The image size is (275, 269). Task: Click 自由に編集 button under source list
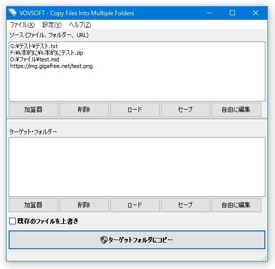tap(236, 110)
